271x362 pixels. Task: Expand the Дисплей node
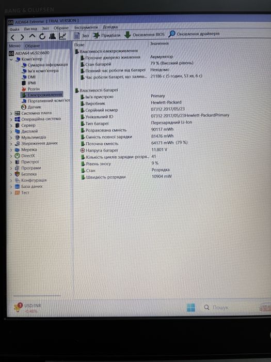click(11, 131)
